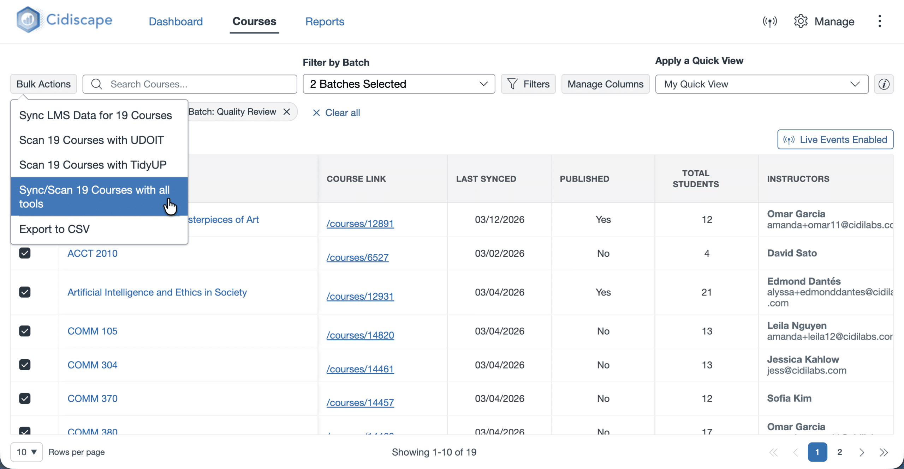This screenshot has width=904, height=469.
Task: Open the My Quick View dropdown
Action: (762, 84)
